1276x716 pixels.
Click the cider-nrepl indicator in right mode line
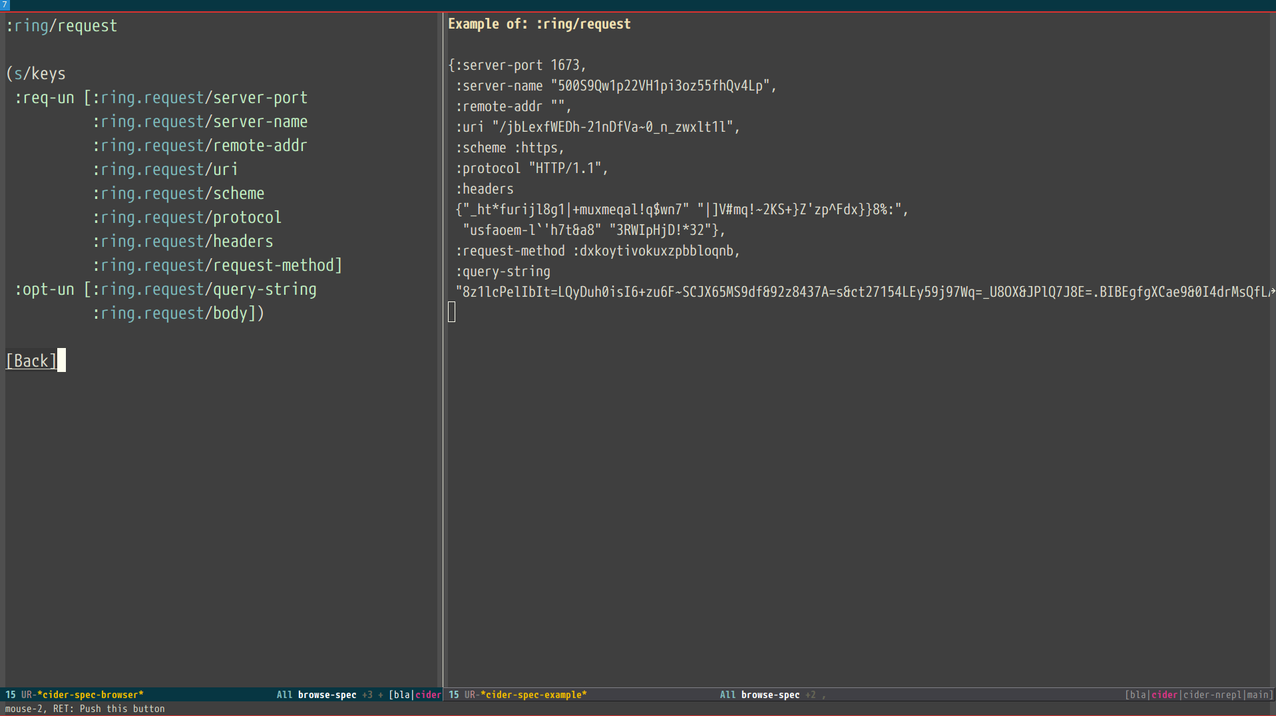coord(1208,695)
